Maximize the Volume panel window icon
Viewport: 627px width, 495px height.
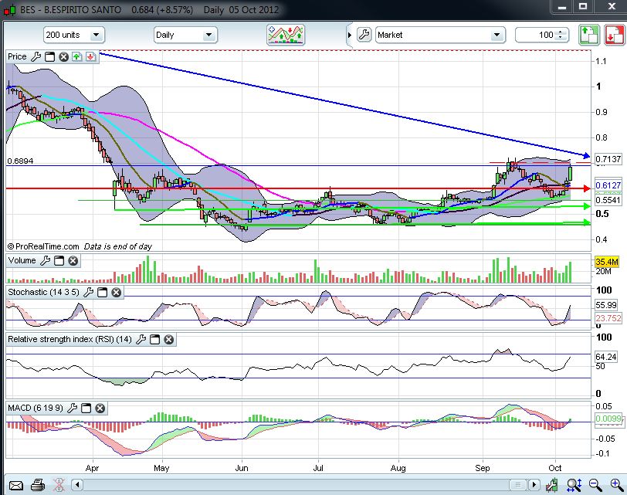59,261
